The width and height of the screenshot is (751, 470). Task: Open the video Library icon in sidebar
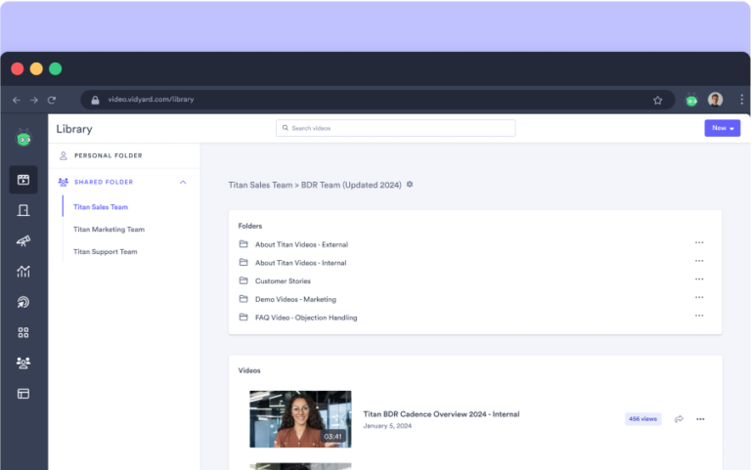coord(23,180)
